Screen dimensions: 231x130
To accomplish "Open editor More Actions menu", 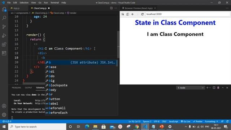I will [x=115, y=8].
